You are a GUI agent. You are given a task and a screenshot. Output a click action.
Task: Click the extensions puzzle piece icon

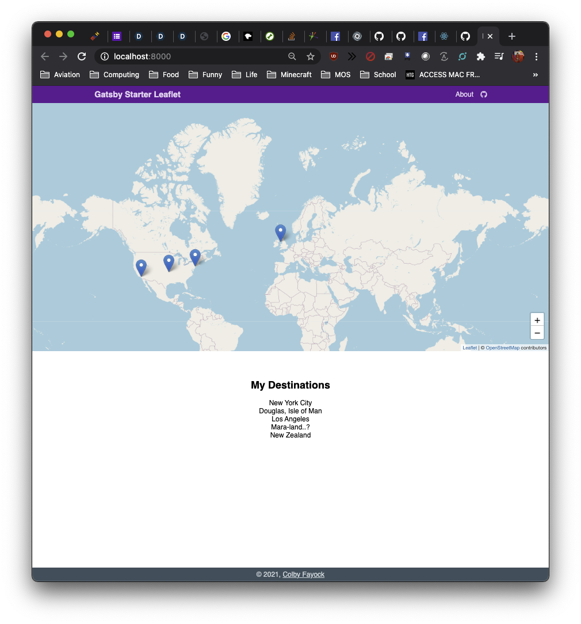480,56
